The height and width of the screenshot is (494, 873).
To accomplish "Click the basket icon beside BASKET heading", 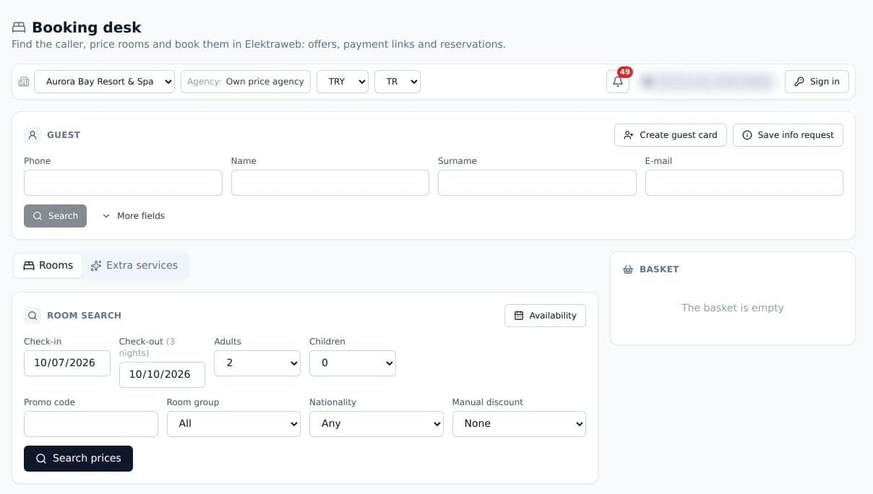I will coord(628,269).
